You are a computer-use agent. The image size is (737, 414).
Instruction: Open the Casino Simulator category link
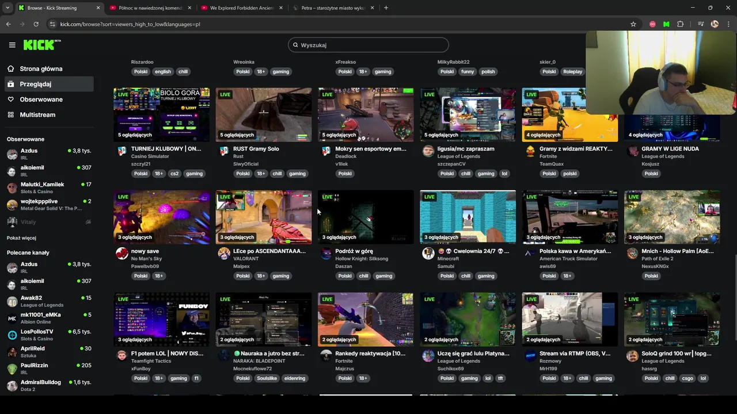[150, 156]
